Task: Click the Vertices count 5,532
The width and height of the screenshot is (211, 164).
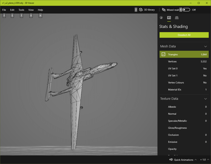Action: point(204,61)
